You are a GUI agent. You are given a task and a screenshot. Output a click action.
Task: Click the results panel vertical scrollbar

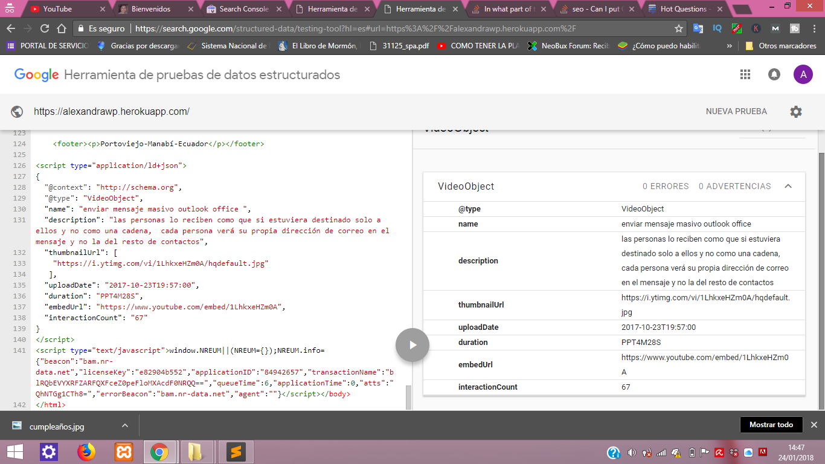(x=821, y=269)
